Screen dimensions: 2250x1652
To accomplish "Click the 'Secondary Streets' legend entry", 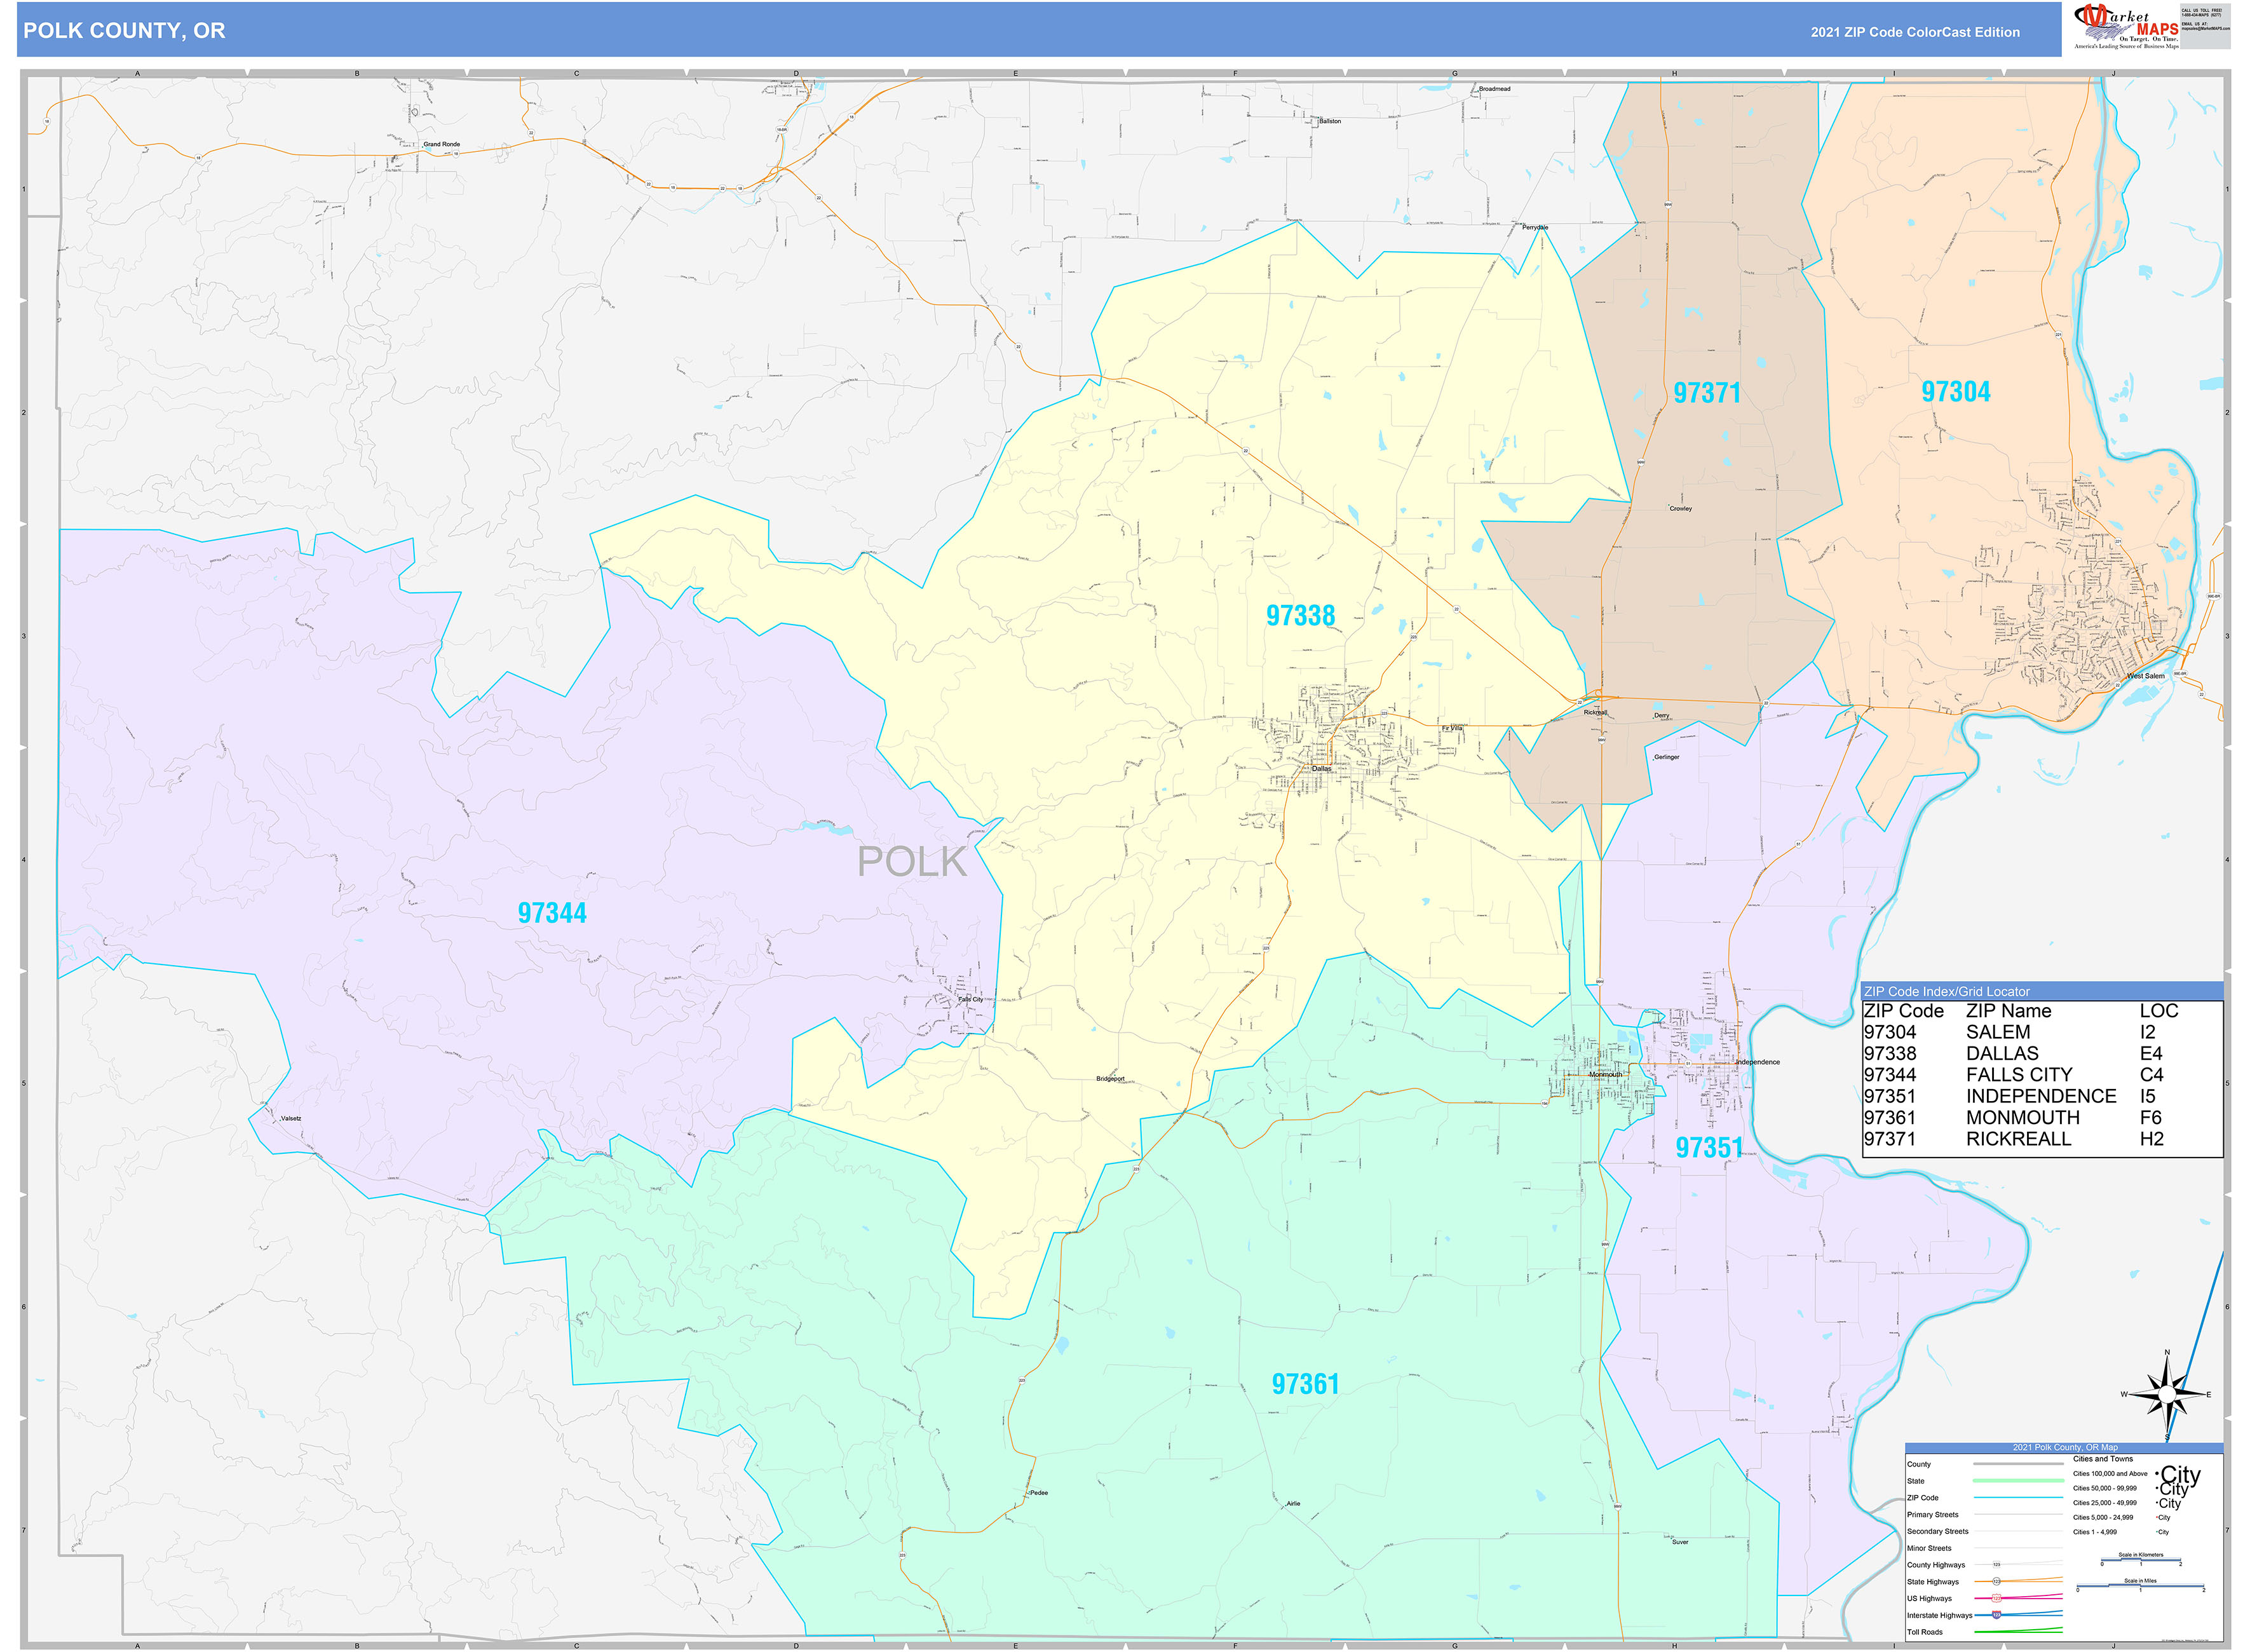I will point(1937,1532).
